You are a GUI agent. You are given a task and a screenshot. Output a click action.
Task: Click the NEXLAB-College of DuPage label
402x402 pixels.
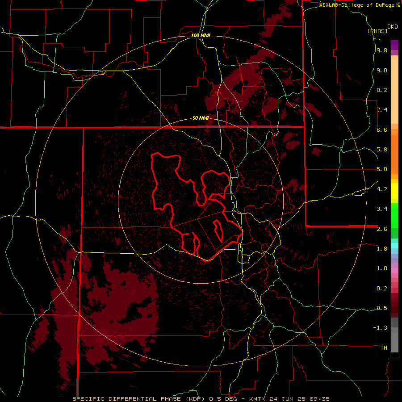pyautogui.click(x=357, y=5)
